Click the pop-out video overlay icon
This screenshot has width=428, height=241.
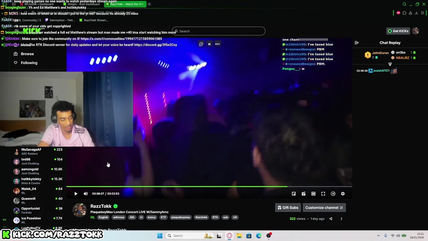point(201,44)
